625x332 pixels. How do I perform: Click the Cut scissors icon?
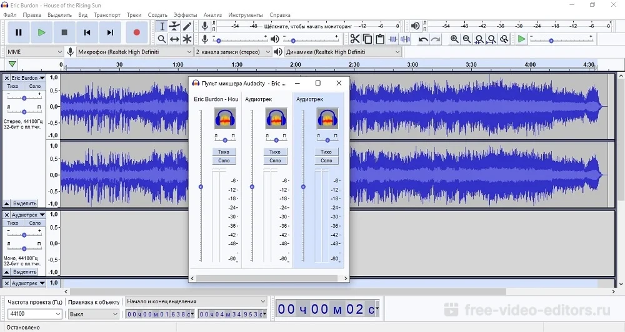tap(355, 39)
